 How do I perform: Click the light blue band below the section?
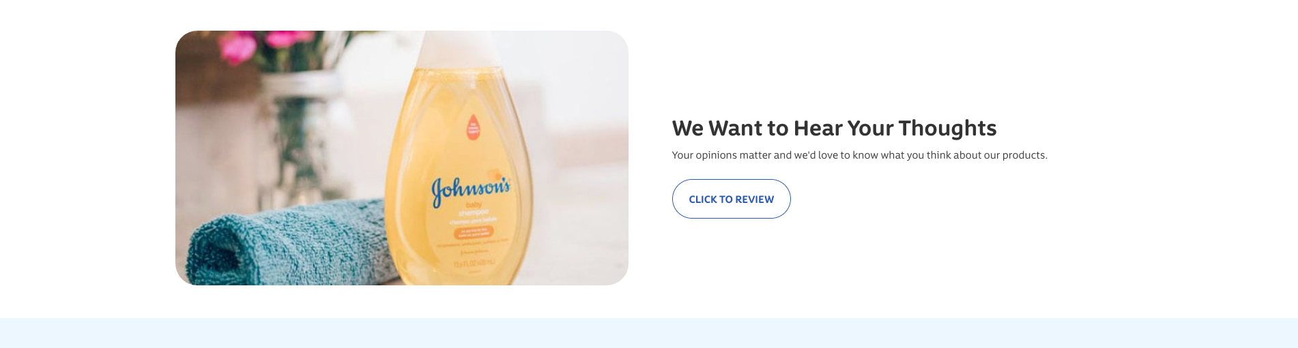(649, 333)
